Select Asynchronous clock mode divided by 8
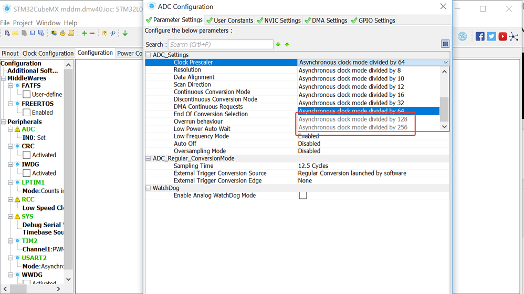The width and height of the screenshot is (524, 294). pos(369,70)
